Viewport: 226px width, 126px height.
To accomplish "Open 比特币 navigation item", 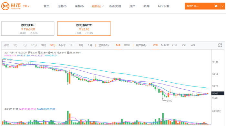I will pos(62,6).
